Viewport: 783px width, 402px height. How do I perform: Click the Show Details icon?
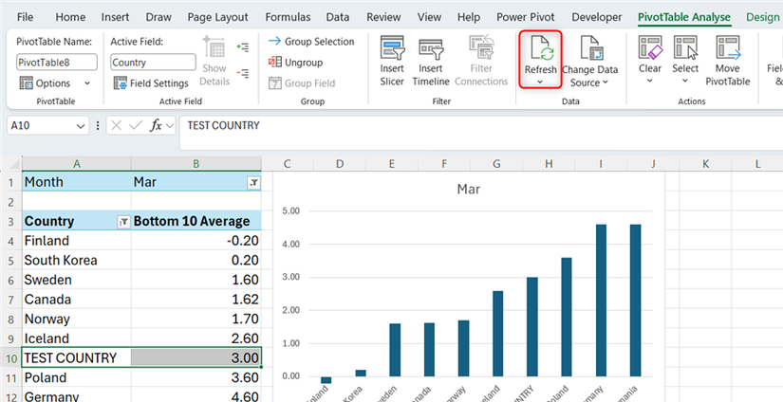coord(214,48)
